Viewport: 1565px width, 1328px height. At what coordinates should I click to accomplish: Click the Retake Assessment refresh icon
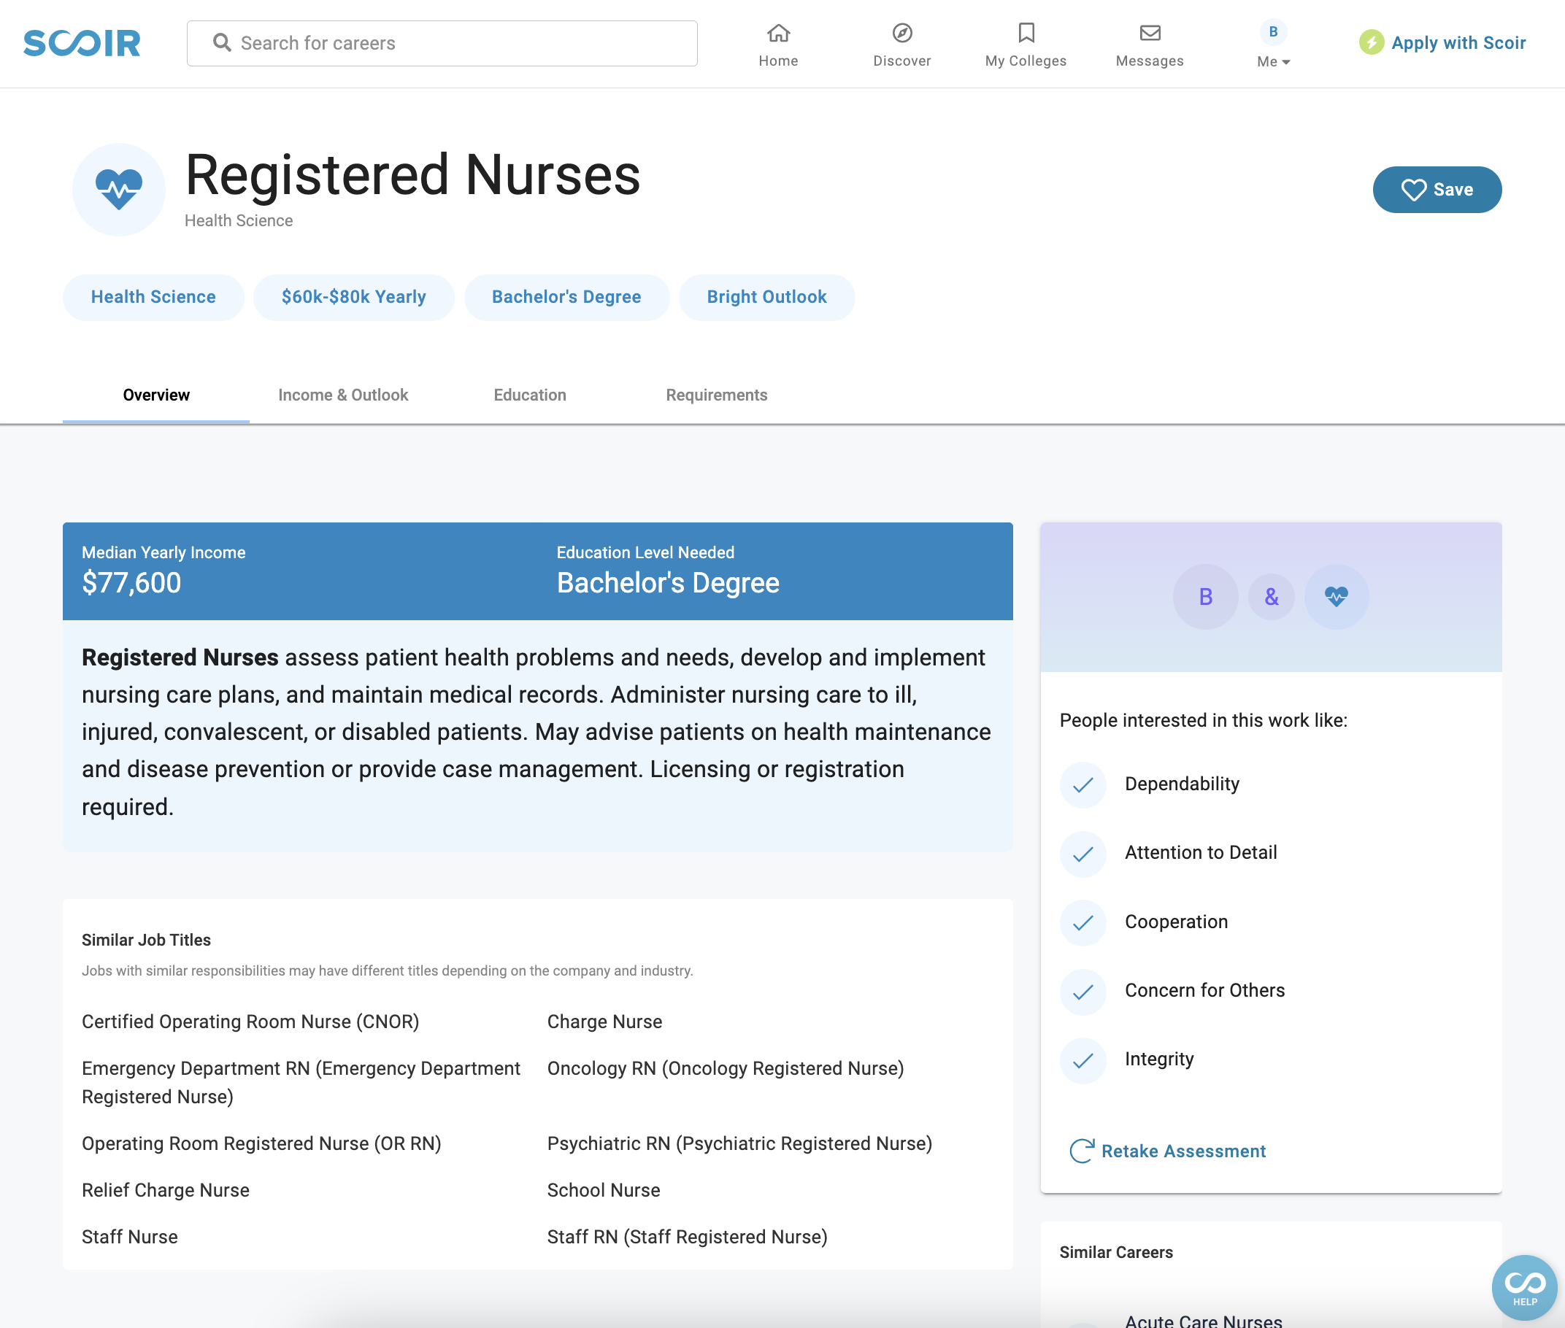pyautogui.click(x=1081, y=1151)
